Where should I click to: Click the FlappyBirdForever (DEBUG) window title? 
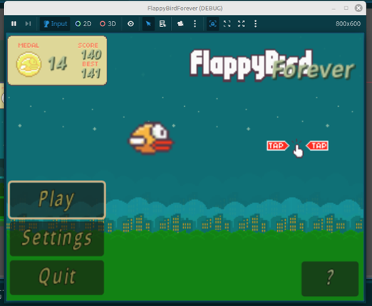tap(185, 9)
